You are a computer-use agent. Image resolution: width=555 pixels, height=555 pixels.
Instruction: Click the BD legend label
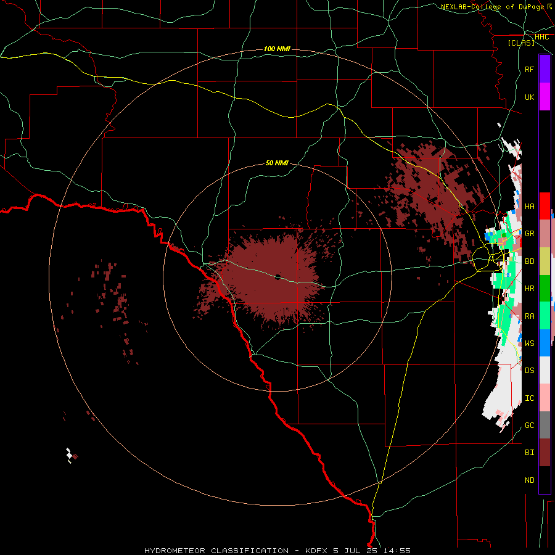click(529, 261)
